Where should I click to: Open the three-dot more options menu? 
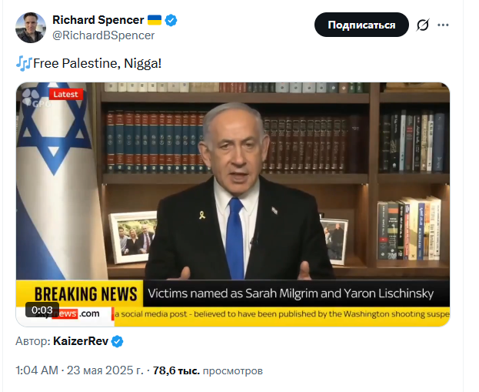pos(443,25)
